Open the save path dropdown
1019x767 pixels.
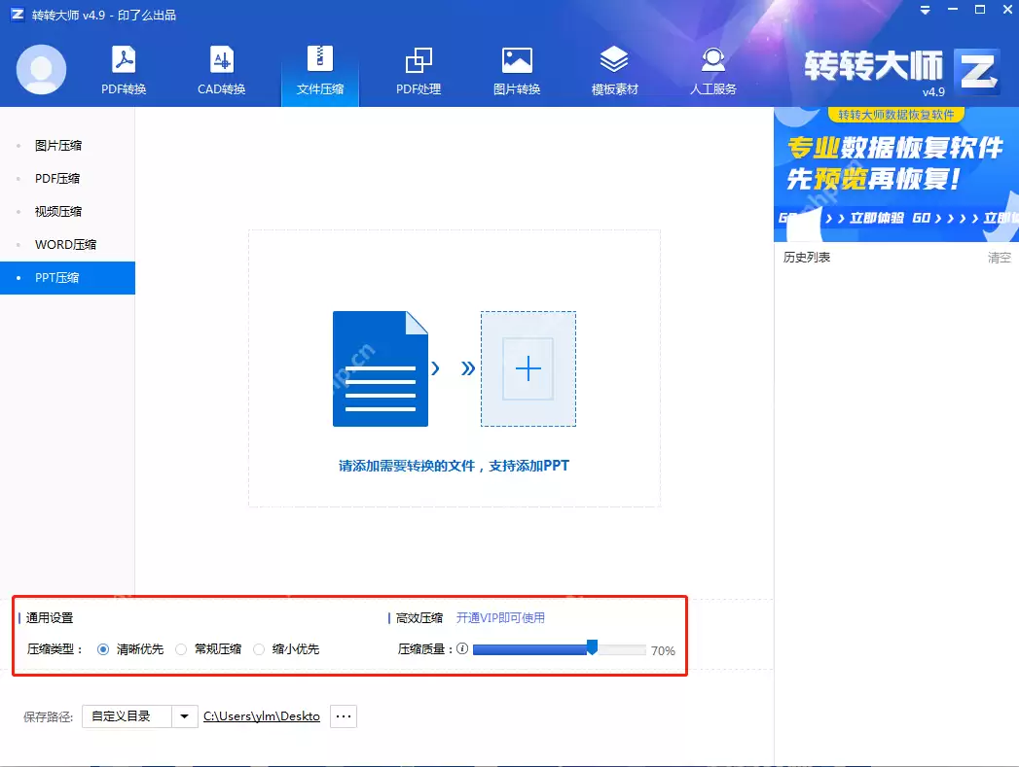point(185,716)
